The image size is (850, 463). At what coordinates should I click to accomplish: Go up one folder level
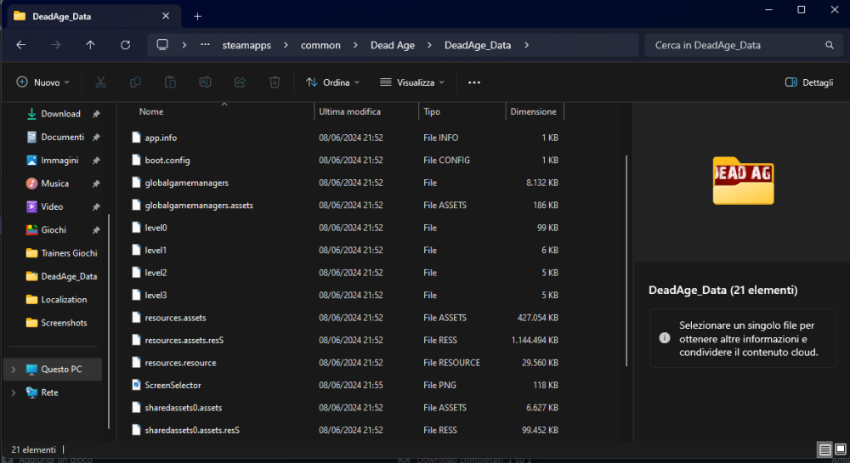point(91,45)
